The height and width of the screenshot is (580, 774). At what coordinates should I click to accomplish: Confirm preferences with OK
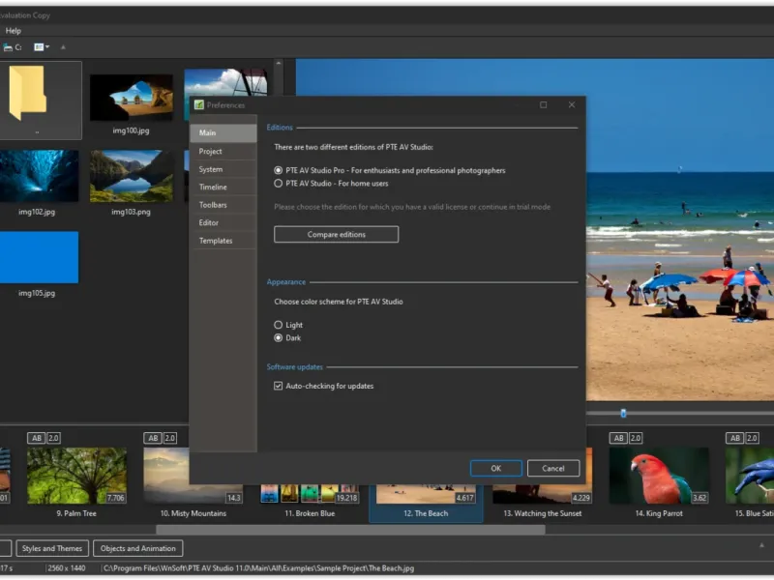pos(496,469)
